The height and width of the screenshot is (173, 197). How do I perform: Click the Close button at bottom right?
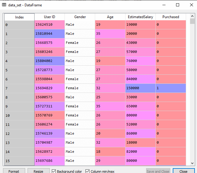pos(184,171)
